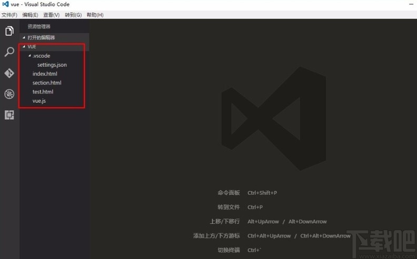Minimize the Visual Studio Code window
417x259 pixels.
[x=411, y=4]
